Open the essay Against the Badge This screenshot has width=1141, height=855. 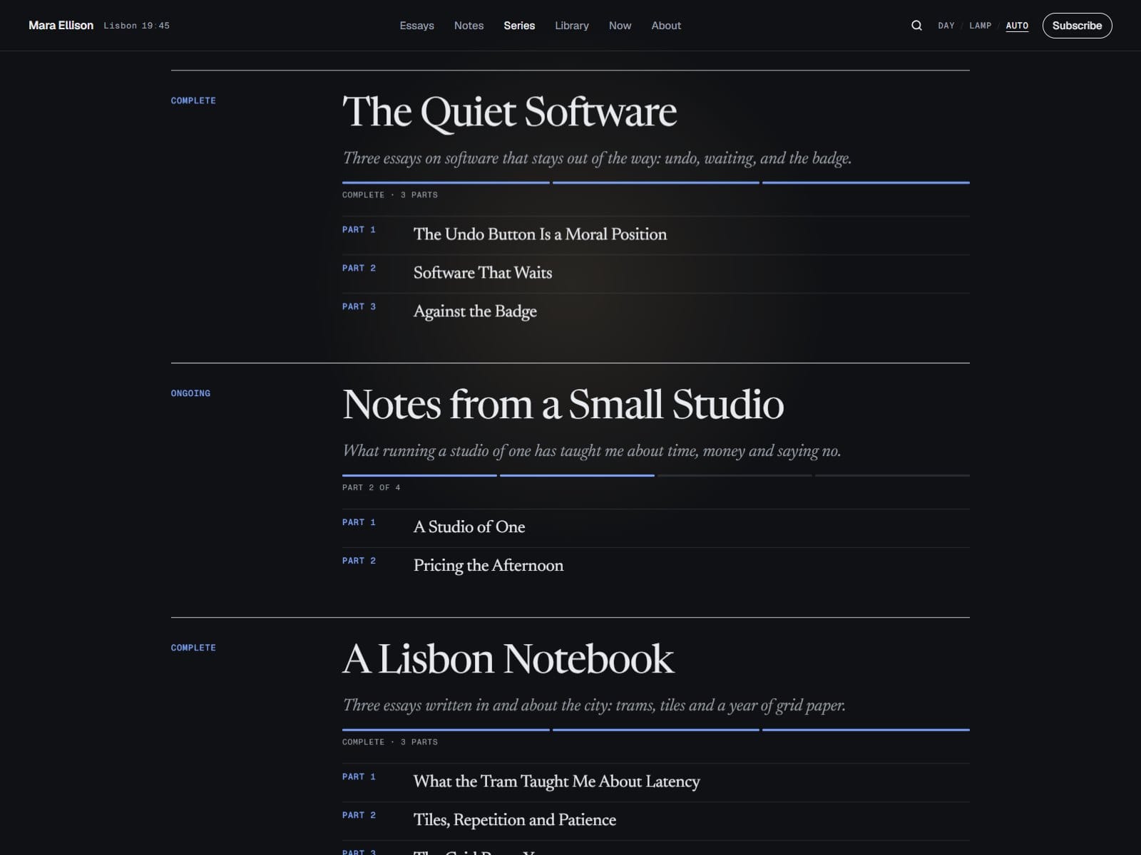475,311
